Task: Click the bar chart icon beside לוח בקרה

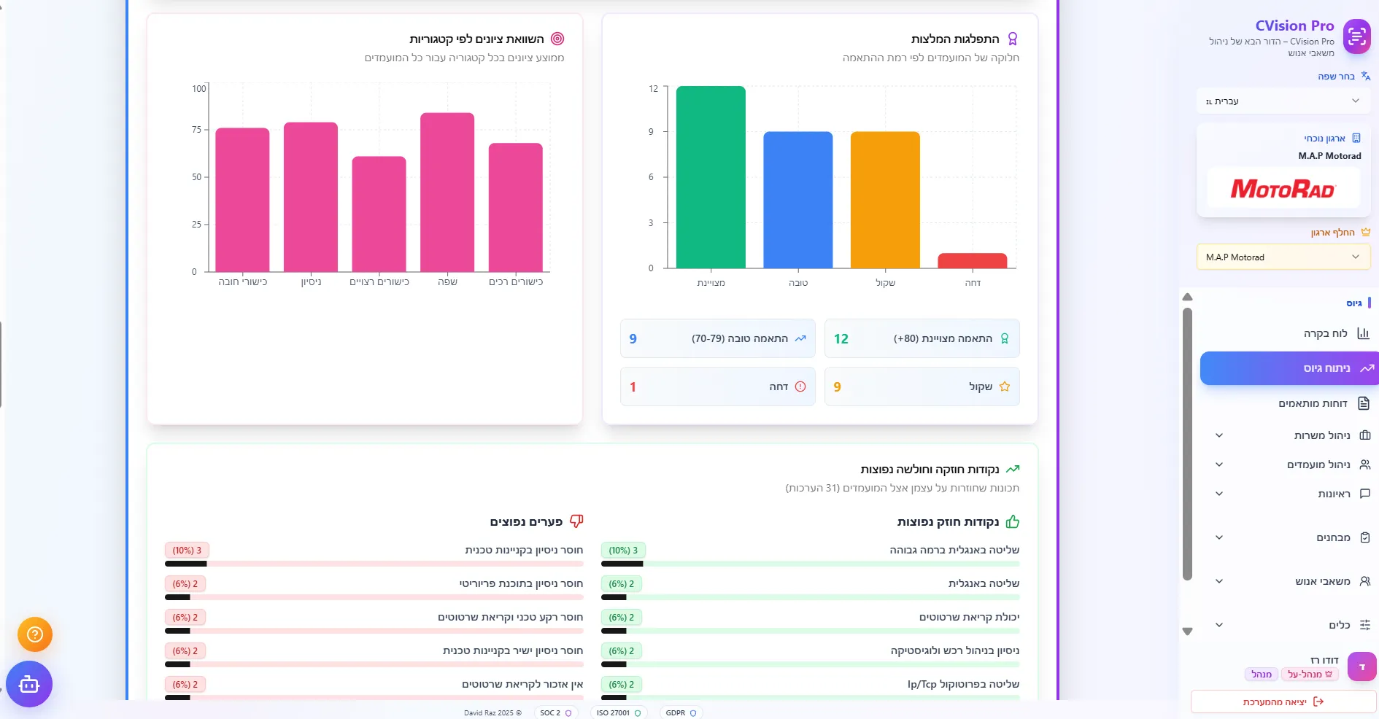Action: point(1363,333)
